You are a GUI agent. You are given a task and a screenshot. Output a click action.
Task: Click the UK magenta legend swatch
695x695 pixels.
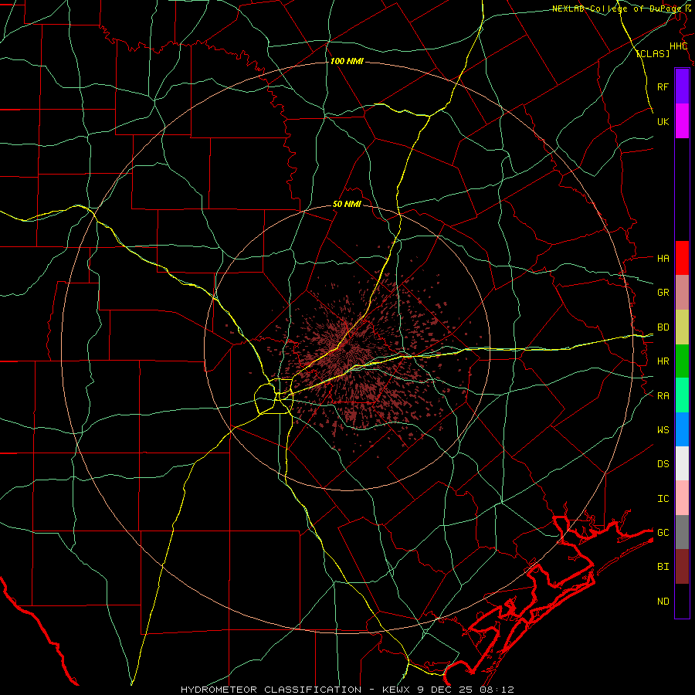pos(682,121)
